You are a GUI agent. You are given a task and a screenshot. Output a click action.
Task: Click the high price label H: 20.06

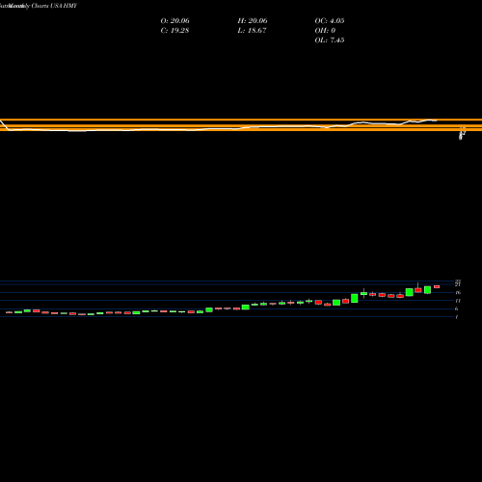pos(253,21)
